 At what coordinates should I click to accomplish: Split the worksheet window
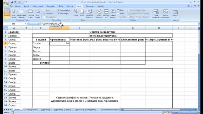click(x=121, y=10)
